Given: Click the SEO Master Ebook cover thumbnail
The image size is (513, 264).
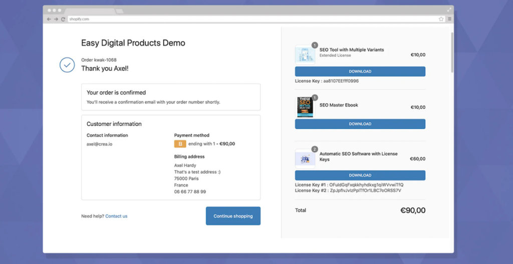Looking at the screenshot, I should pyautogui.click(x=305, y=107).
